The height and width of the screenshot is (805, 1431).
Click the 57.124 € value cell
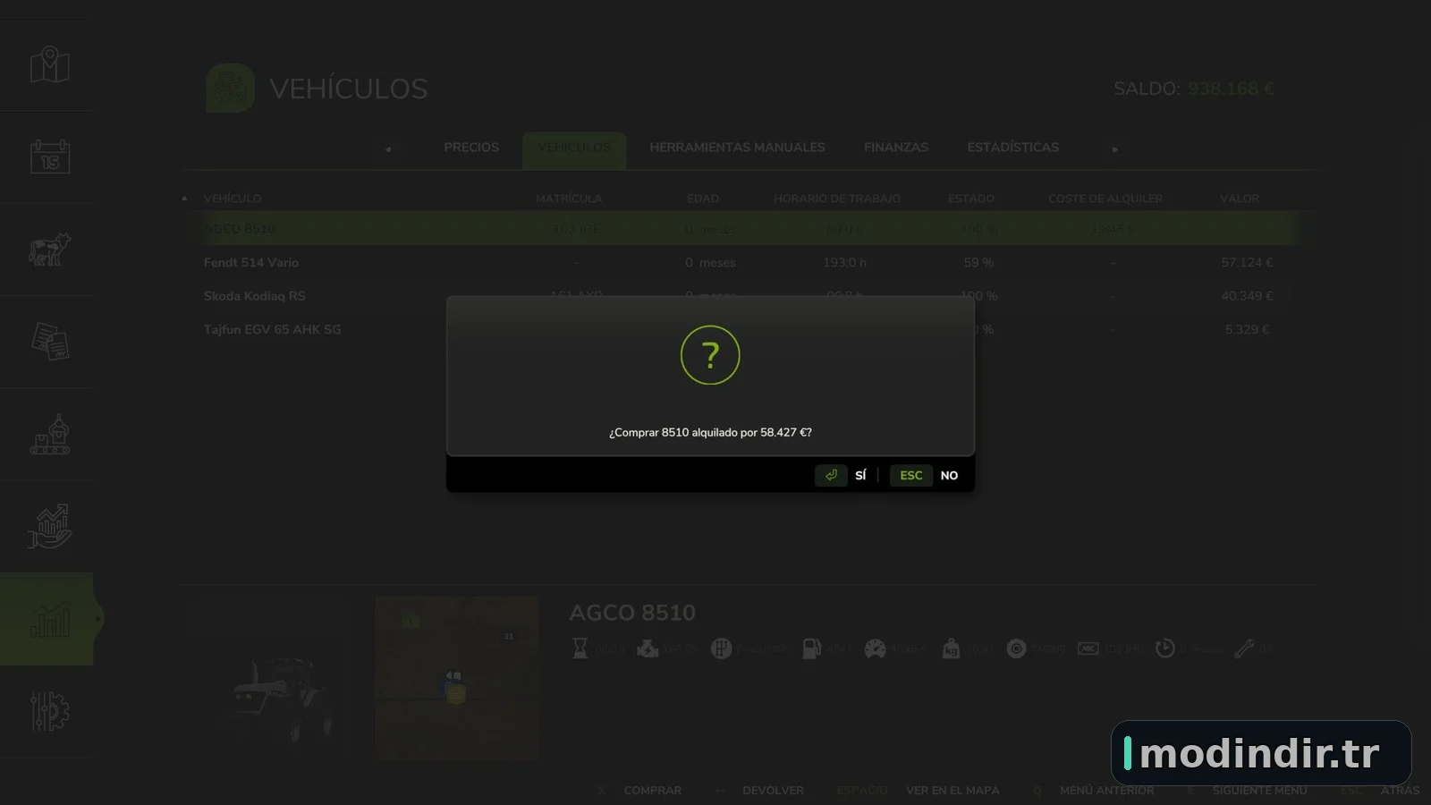click(1247, 263)
